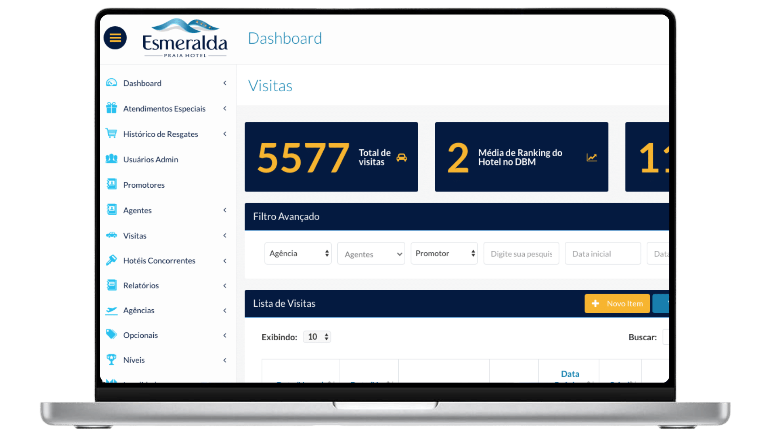Expand the Relatórios chevron
The image size is (775, 436).
click(x=225, y=286)
